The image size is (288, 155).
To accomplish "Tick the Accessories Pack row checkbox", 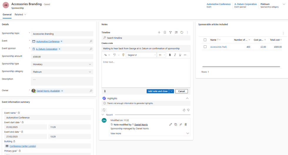I will pos(205,47).
